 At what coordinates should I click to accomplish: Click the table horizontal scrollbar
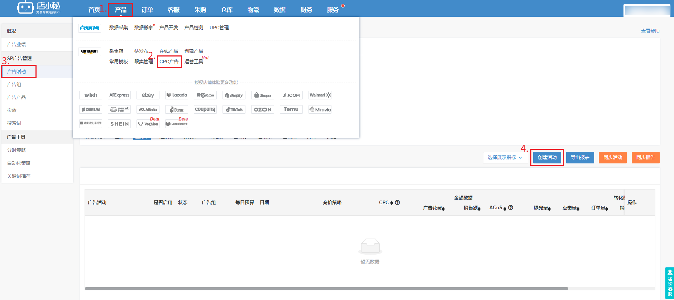(x=326, y=289)
